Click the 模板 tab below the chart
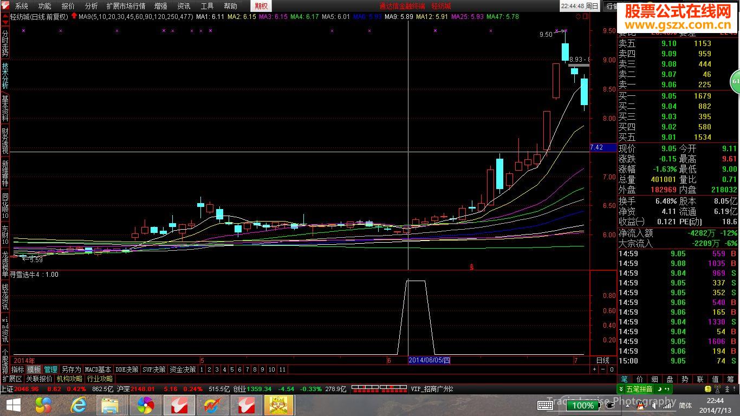The height and width of the screenshot is (416, 740). [34, 369]
